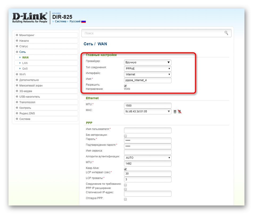253x214 pixels.
Task: Click the clone MAC address icon
Action: [x=176, y=111]
